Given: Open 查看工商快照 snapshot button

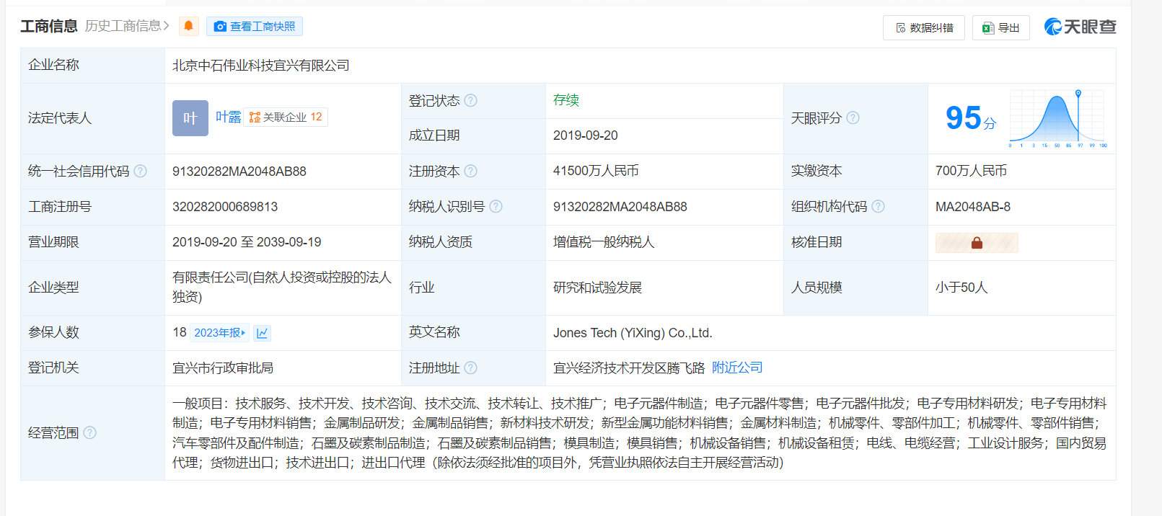Looking at the screenshot, I should (x=255, y=26).
